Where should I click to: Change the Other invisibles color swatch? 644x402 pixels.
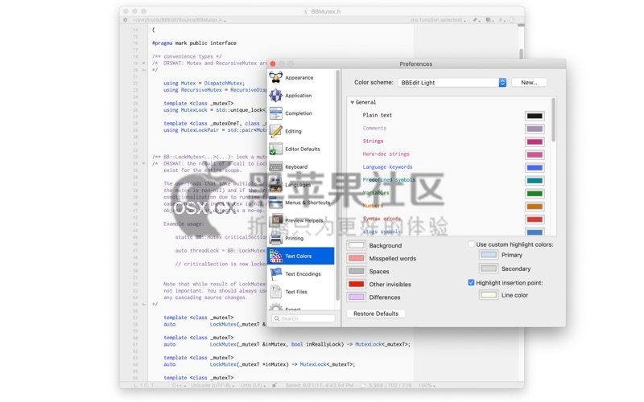(356, 284)
